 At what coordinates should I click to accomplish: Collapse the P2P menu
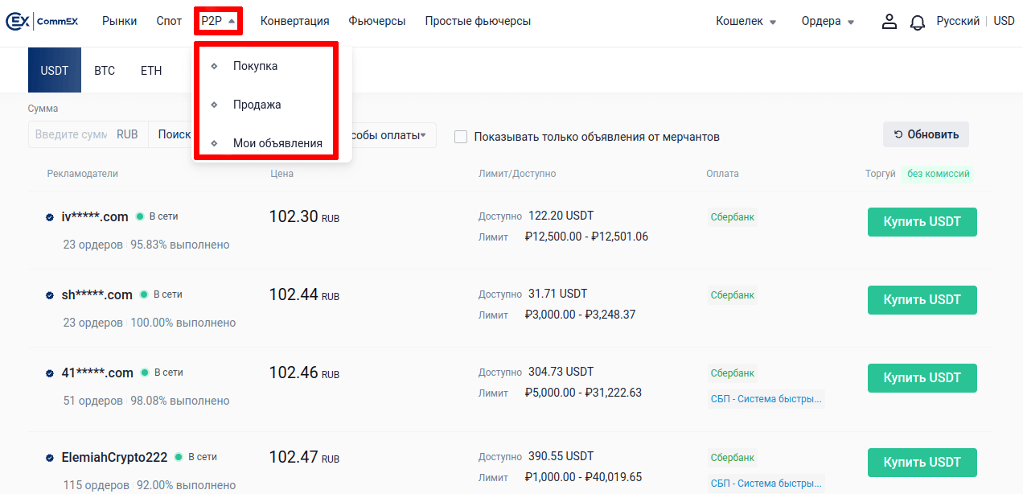pos(218,22)
